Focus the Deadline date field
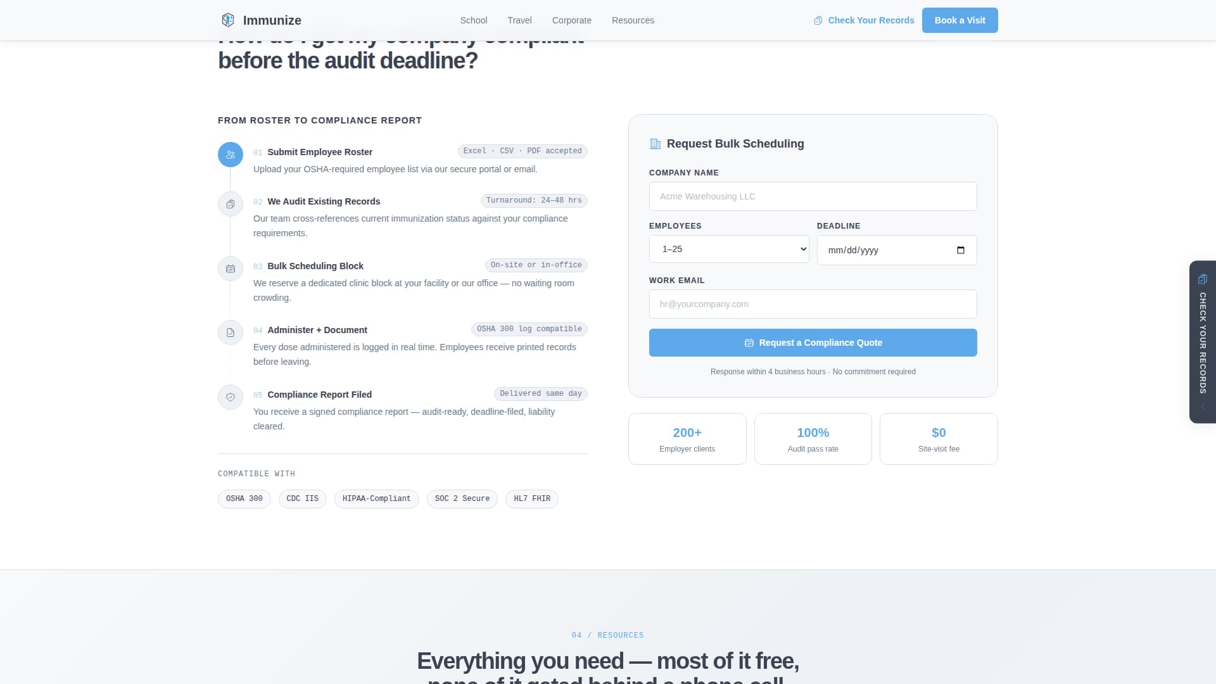1216x684 pixels. (x=897, y=250)
